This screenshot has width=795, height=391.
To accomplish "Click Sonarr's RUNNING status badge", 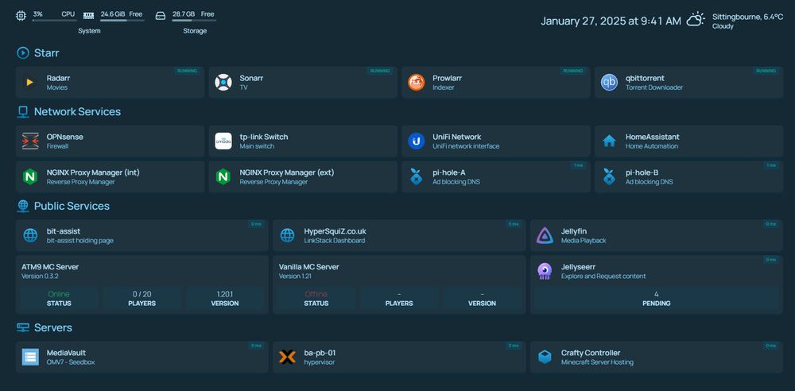I will click(380, 71).
